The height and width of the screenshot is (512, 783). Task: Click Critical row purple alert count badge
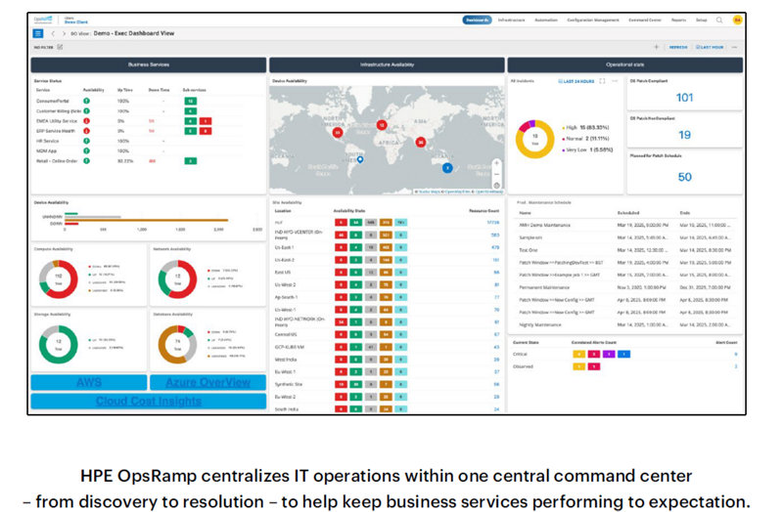(609, 354)
